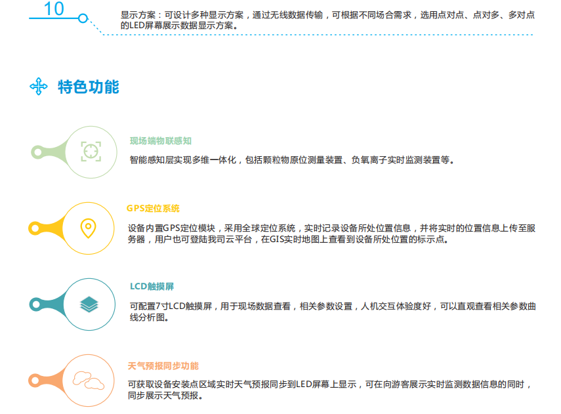Click the four-arrow icon beside 特色功能

(38, 86)
